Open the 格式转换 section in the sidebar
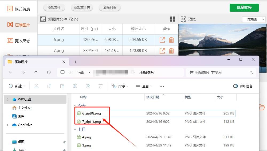267x151 pixels. pos(19,9)
